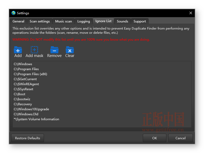Select the C:\Recovery entry
The width and height of the screenshot is (204, 153).
pyautogui.click(x=102, y=104)
